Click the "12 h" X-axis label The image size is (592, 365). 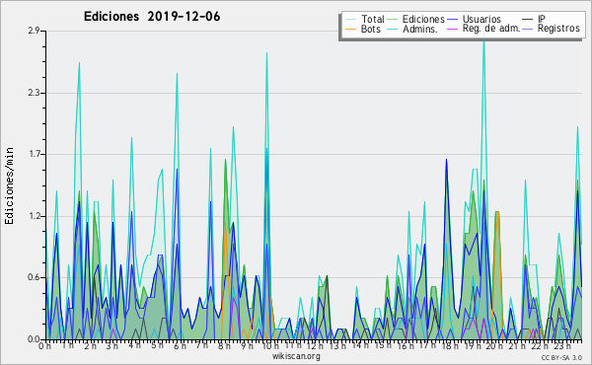[315, 345]
